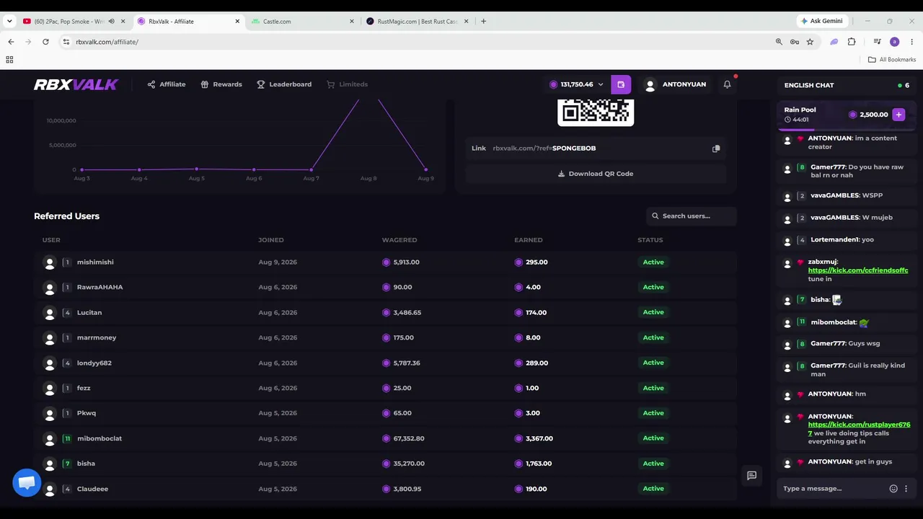The image size is (923, 519).
Task: Click the WAGERED column header
Action: 399,240
